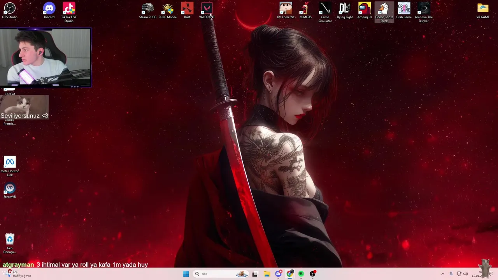Screen dimensions: 498x280
Task: Switch to Discord in the taskbar
Action: pos(278,274)
